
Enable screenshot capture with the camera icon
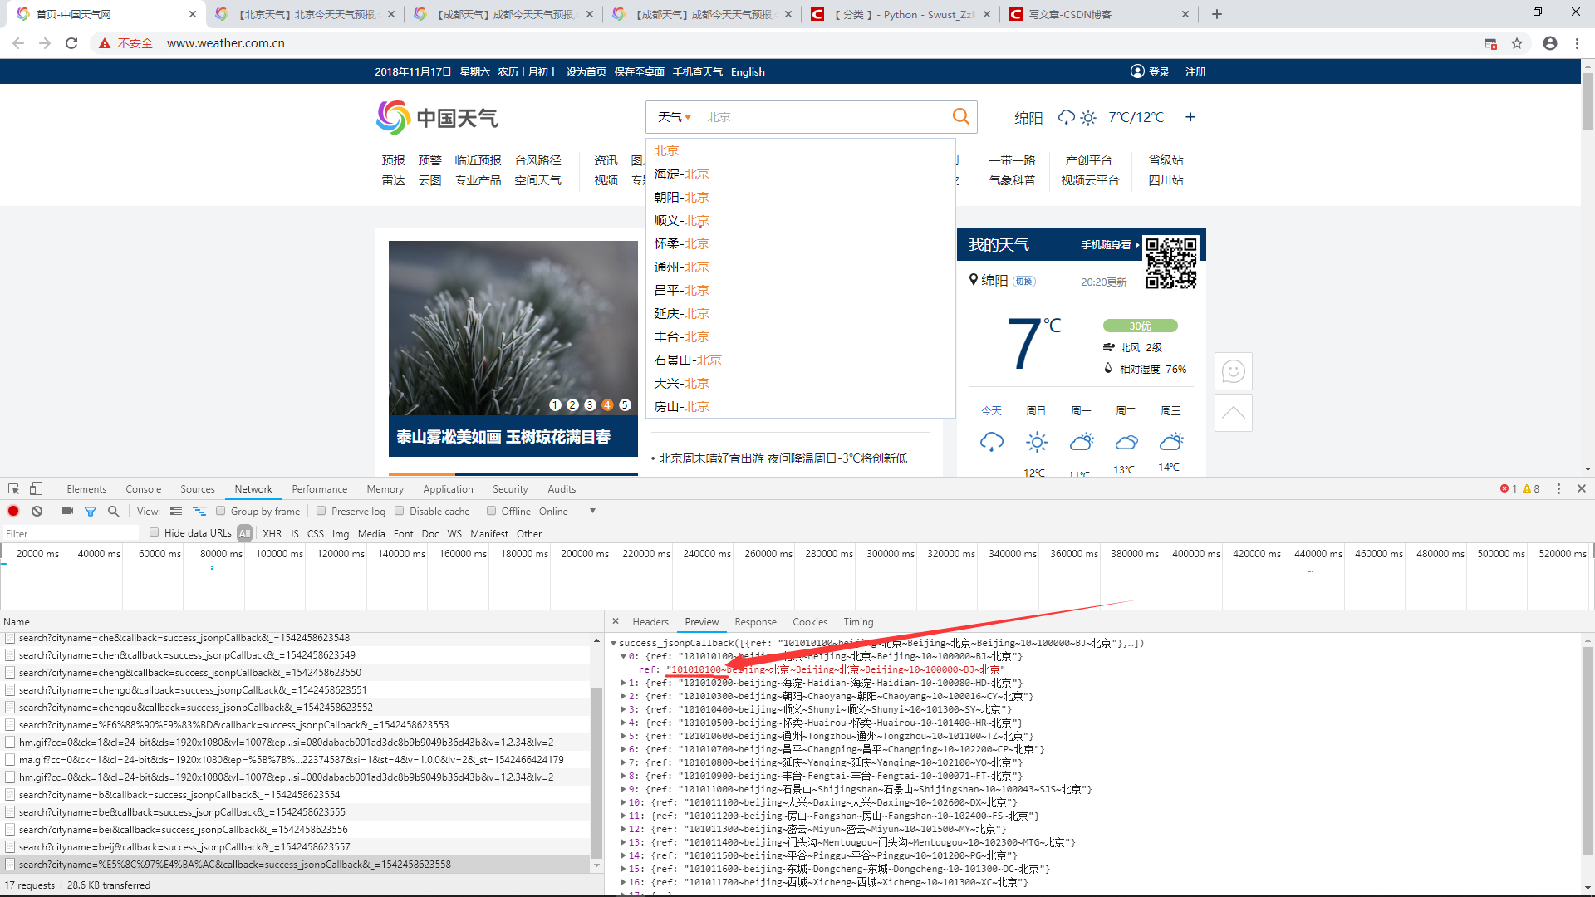tap(67, 511)
